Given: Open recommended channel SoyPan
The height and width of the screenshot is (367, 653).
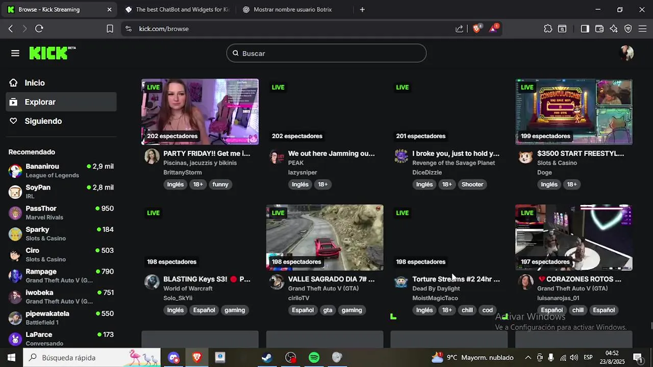Looking at the screenshot, I should [61, 192].
